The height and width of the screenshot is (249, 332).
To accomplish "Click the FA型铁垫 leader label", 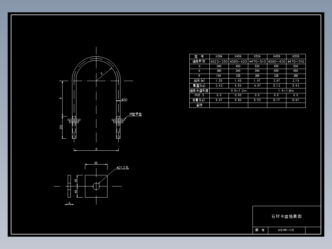I will [136, 114].
